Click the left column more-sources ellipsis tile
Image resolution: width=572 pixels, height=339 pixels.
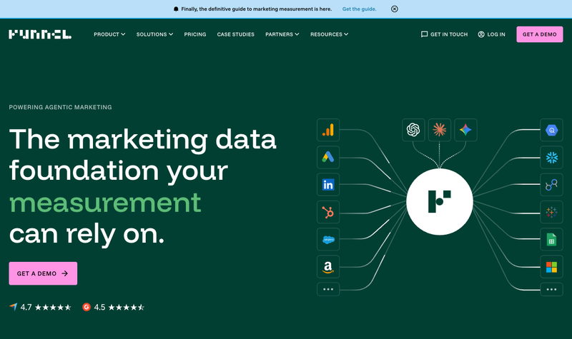pos(328,289)
